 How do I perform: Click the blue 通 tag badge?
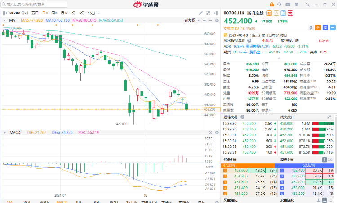coord(283,13)
